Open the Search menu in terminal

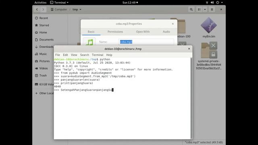(x=85, y=55)
